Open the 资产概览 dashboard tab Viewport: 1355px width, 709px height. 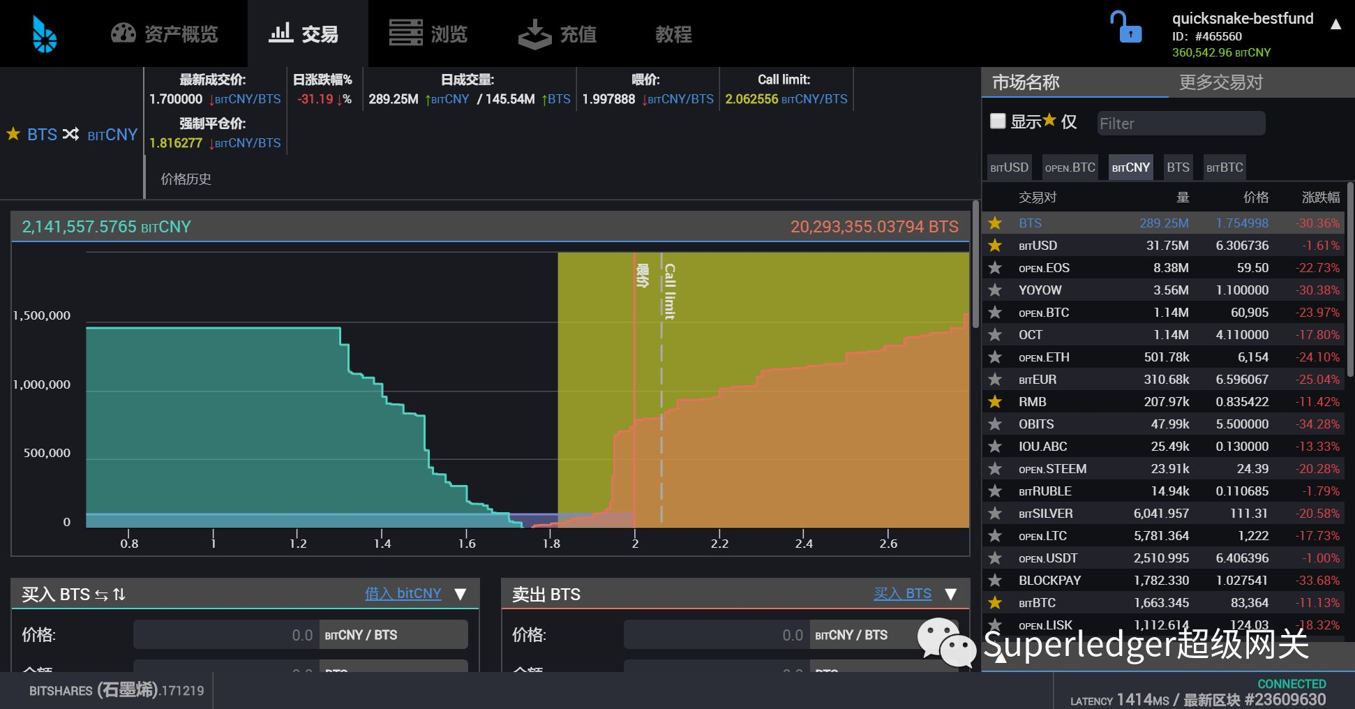pos(165,33)
